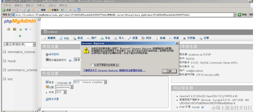This screenshot has height=112, width=254.
Task: Open the Forward button history arrow
Action: point(20,10)
